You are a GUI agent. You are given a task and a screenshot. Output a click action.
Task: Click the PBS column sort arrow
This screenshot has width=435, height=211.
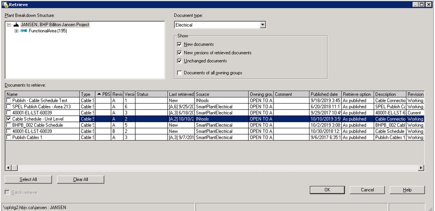coord(99,94)
